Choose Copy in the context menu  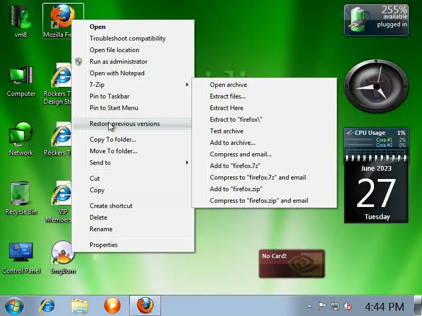[x=133, y=190]
